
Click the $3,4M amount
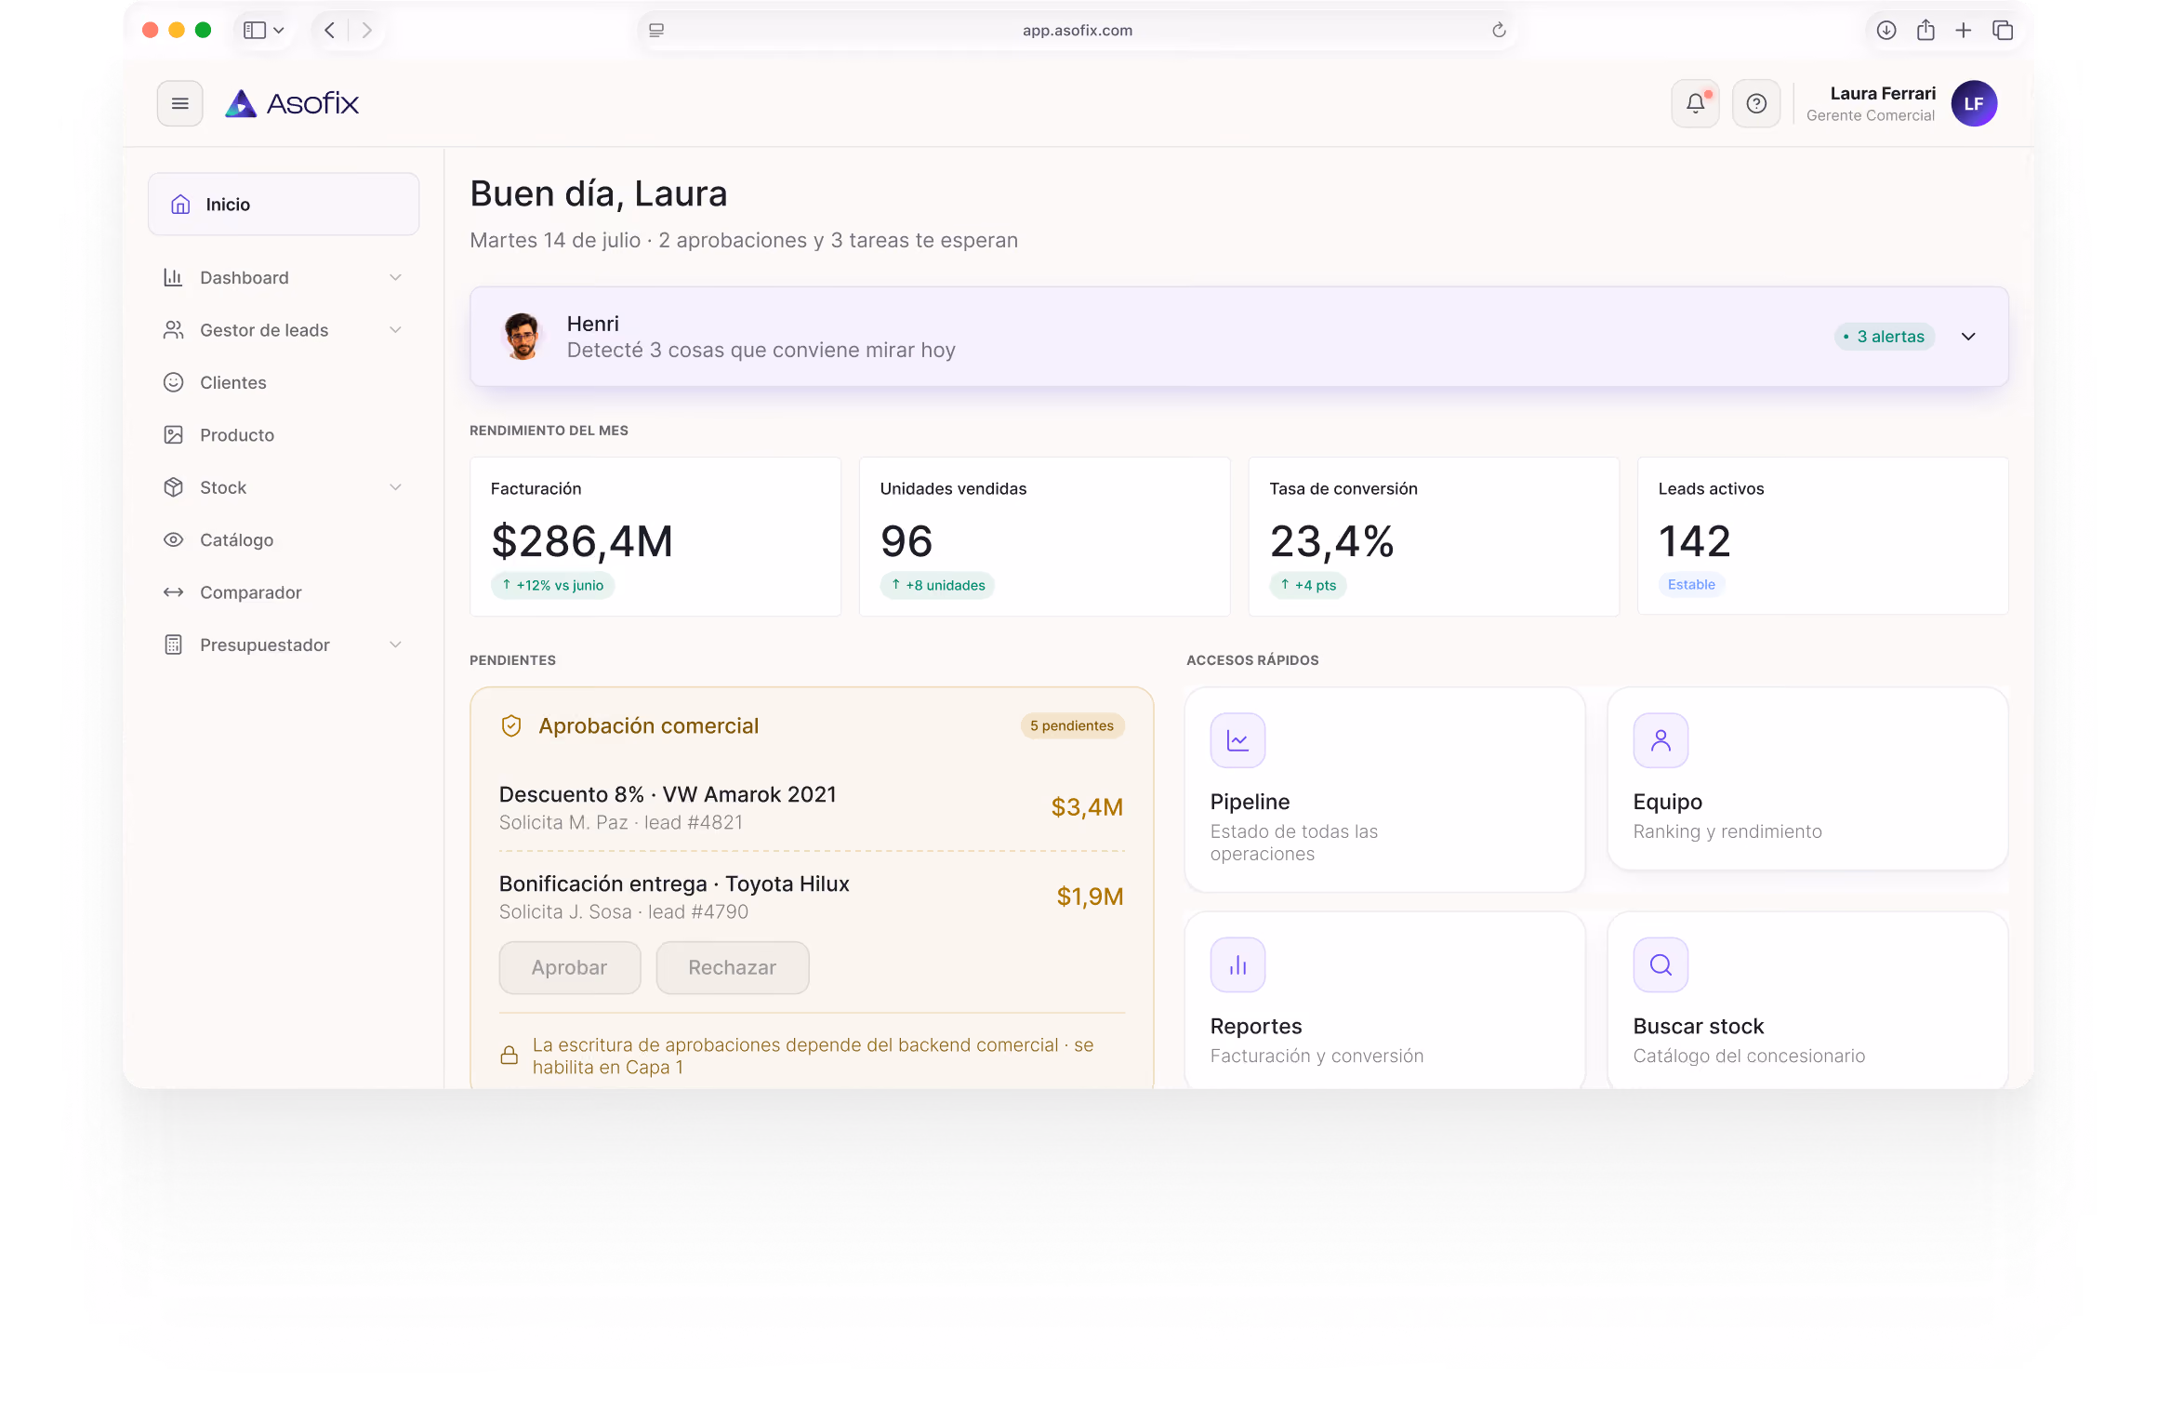click(x=1087, y=807)
